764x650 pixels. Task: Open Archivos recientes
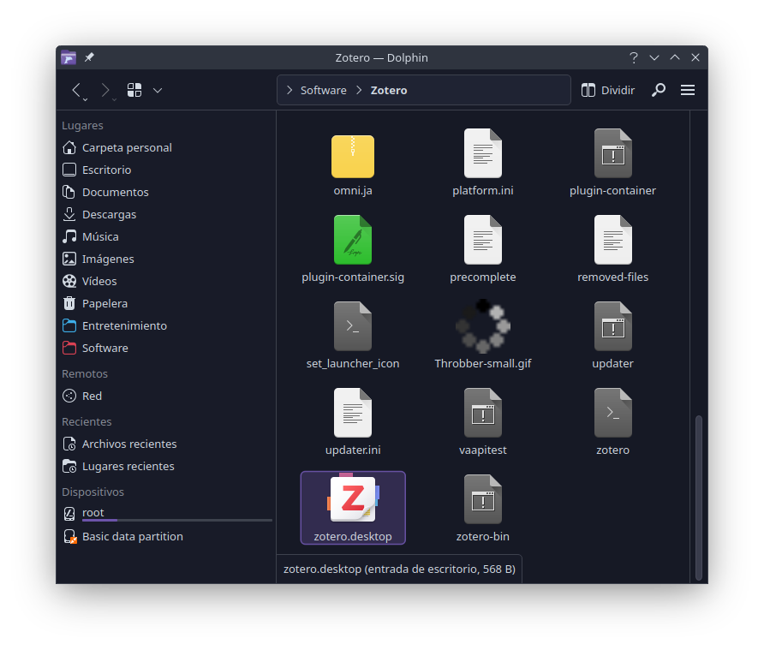pos(165,444)
